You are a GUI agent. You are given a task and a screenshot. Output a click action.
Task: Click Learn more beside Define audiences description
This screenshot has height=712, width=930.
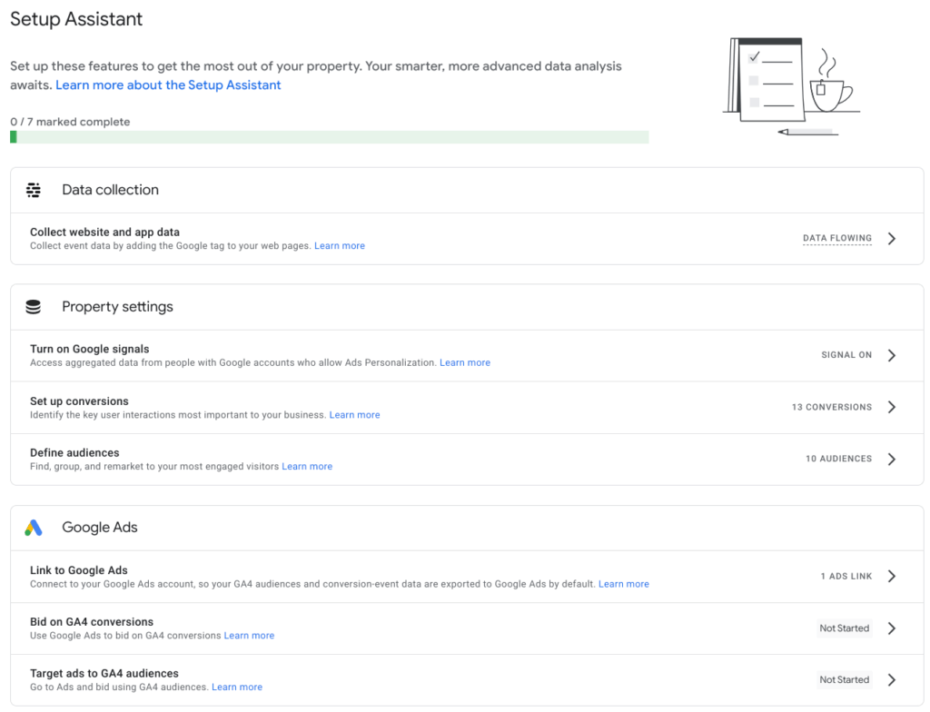point(307,466)
